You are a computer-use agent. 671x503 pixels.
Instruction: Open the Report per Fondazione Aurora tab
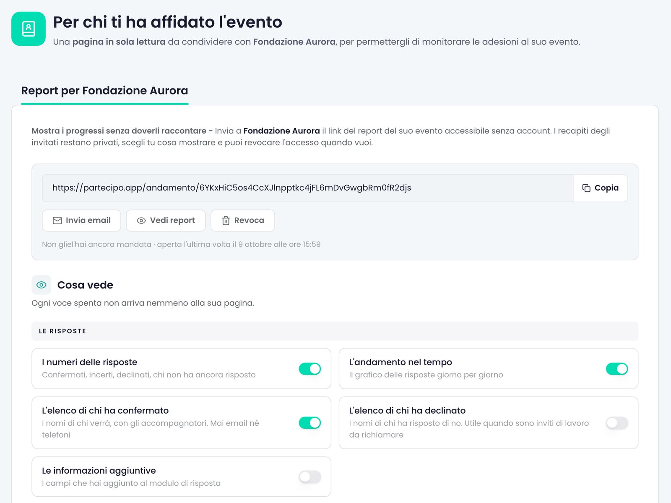coord(104,91)
